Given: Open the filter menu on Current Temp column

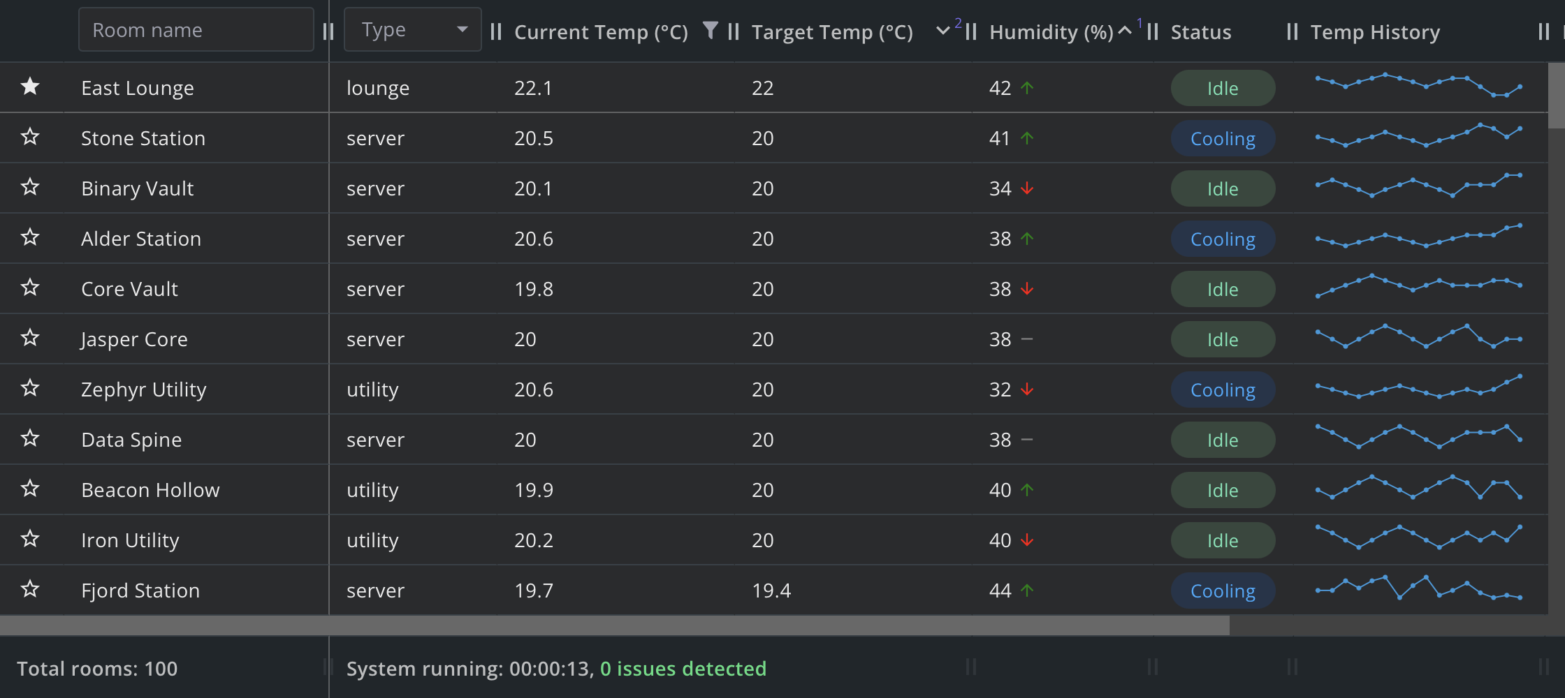Looking at the screenshot, I should click(x=710, y=31).
